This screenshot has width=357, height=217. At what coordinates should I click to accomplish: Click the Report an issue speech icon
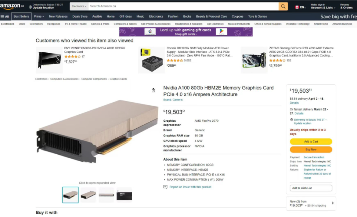[165, 187]
